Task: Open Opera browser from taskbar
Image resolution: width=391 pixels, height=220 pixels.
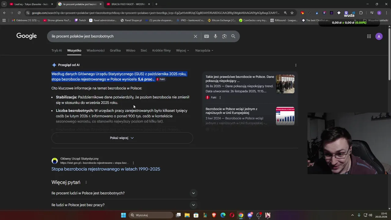Action: pyautogui.click(x=232, y=215)
